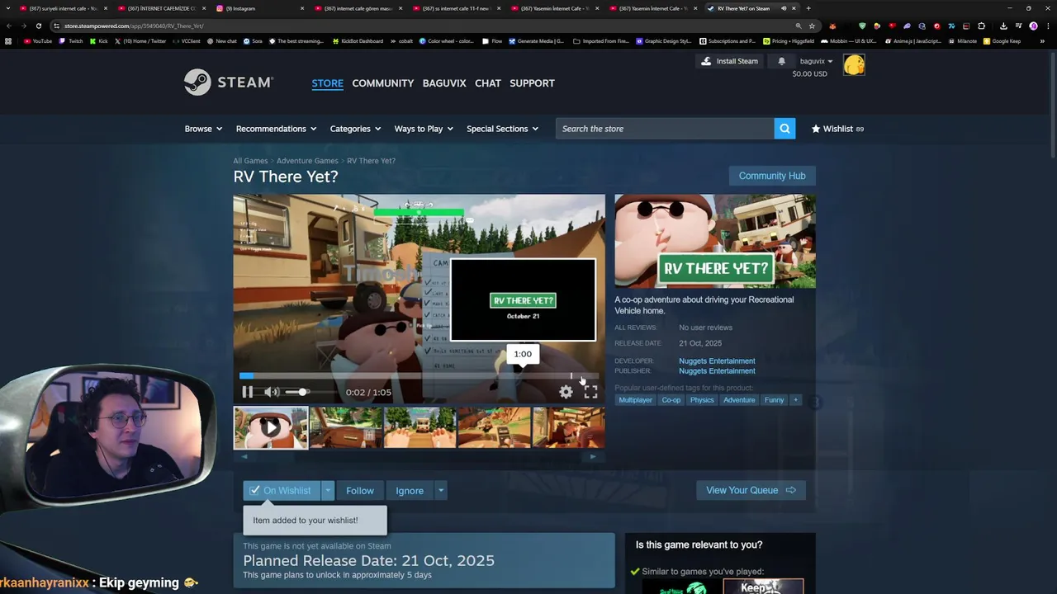Click the Multiplayer tag
The height and width of the screenshot is (594, 1057).
point(635,400)
